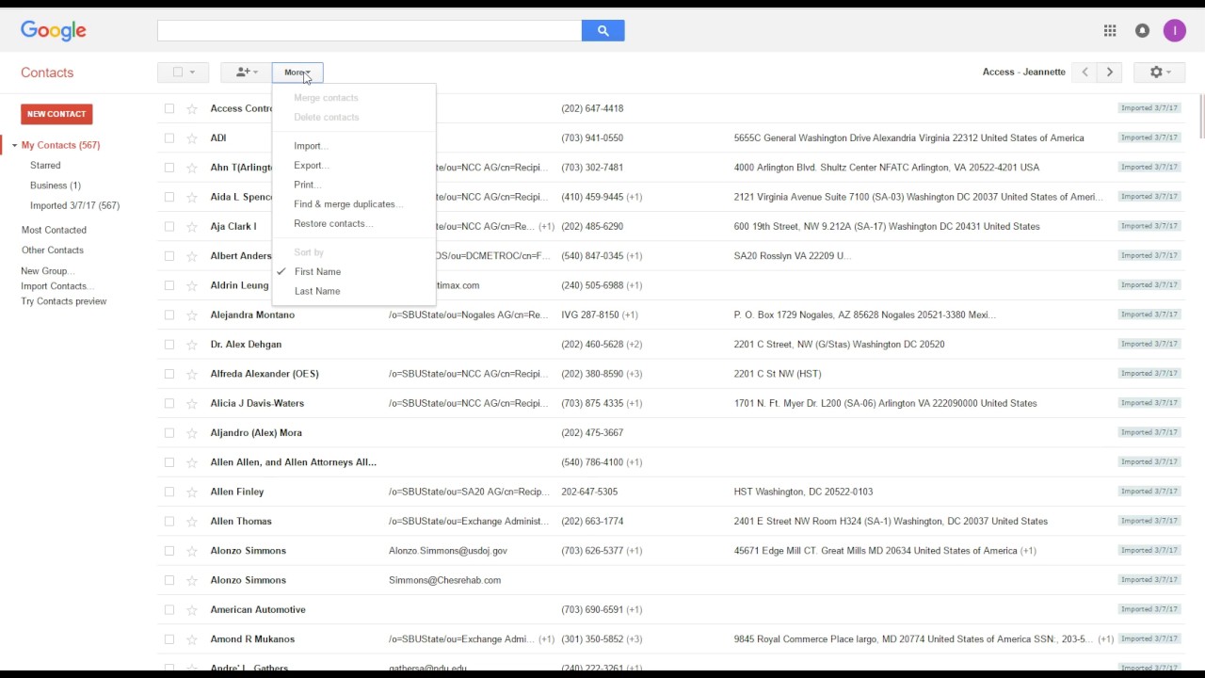Star the Albert Anders contact

(192, 256)
